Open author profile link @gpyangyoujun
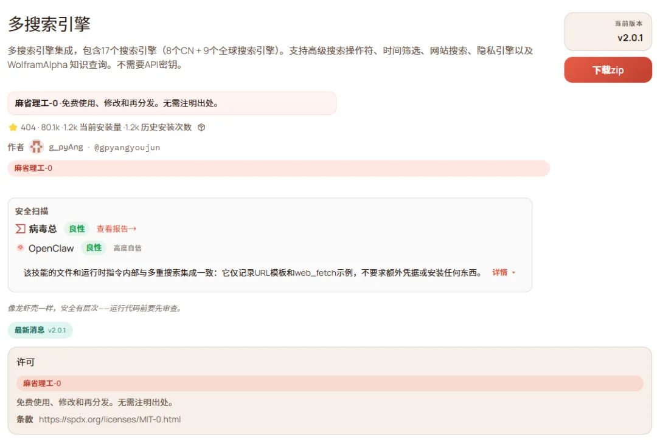This screenshot has height=440, width=657. click(x=127, y=147)
